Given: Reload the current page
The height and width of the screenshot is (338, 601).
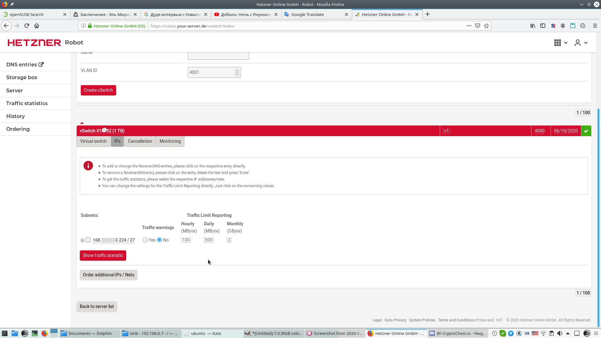Looking at the screenshot, I should tap(27, 26).
